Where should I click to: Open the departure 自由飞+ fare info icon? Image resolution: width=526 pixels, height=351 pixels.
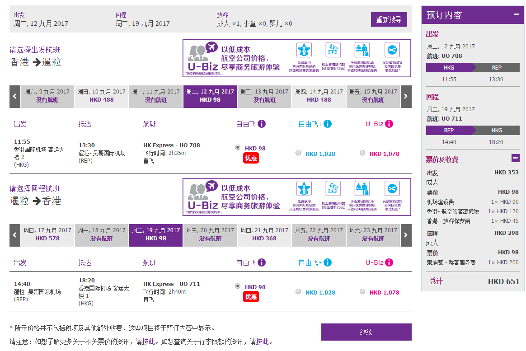(x=328, y=124)
